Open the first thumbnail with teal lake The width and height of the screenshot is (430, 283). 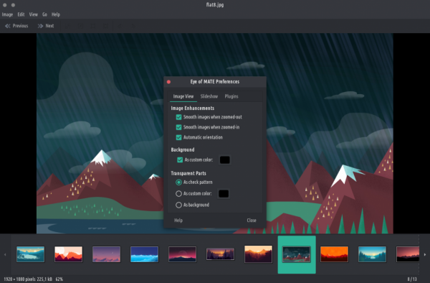tap(30, 254)
